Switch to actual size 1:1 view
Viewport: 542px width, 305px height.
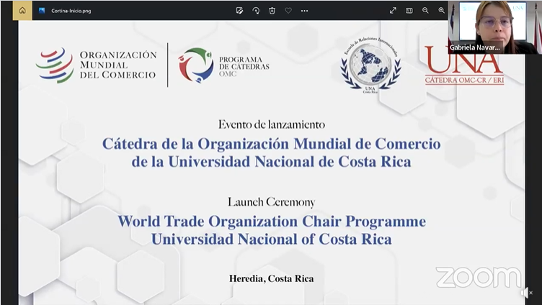(x=409, y=11)
